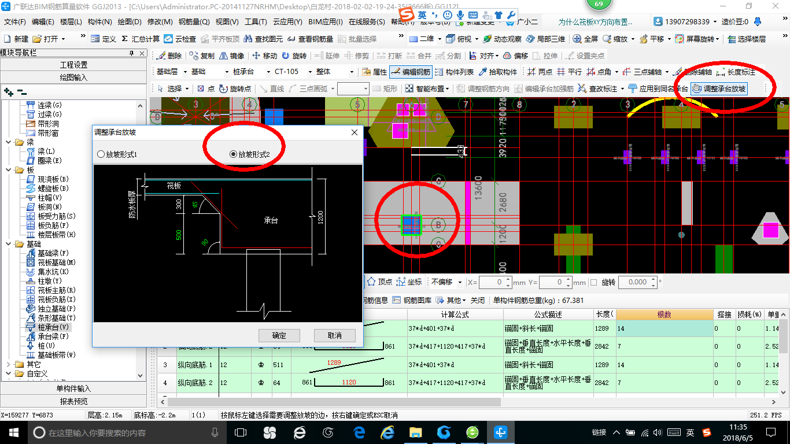The width and height of the screenshot is (790, 444).
Task: Select the 删除 delete tool
Action: (168, 55)
